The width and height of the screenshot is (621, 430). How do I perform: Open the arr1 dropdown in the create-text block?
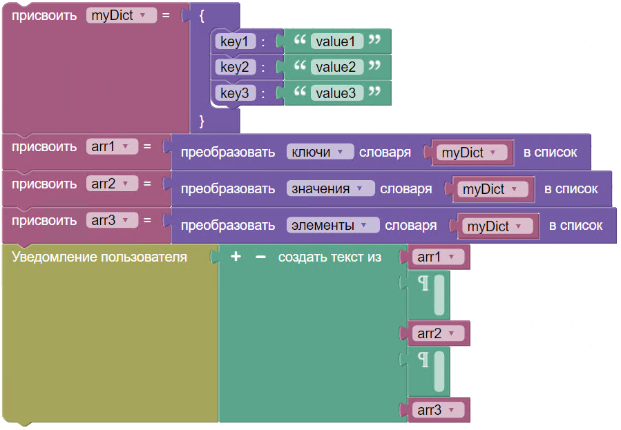tap(438, 257)
